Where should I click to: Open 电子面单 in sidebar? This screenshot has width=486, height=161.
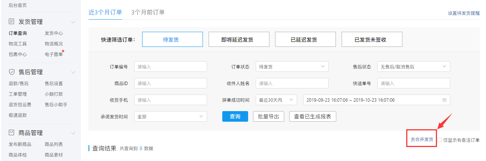54,54
